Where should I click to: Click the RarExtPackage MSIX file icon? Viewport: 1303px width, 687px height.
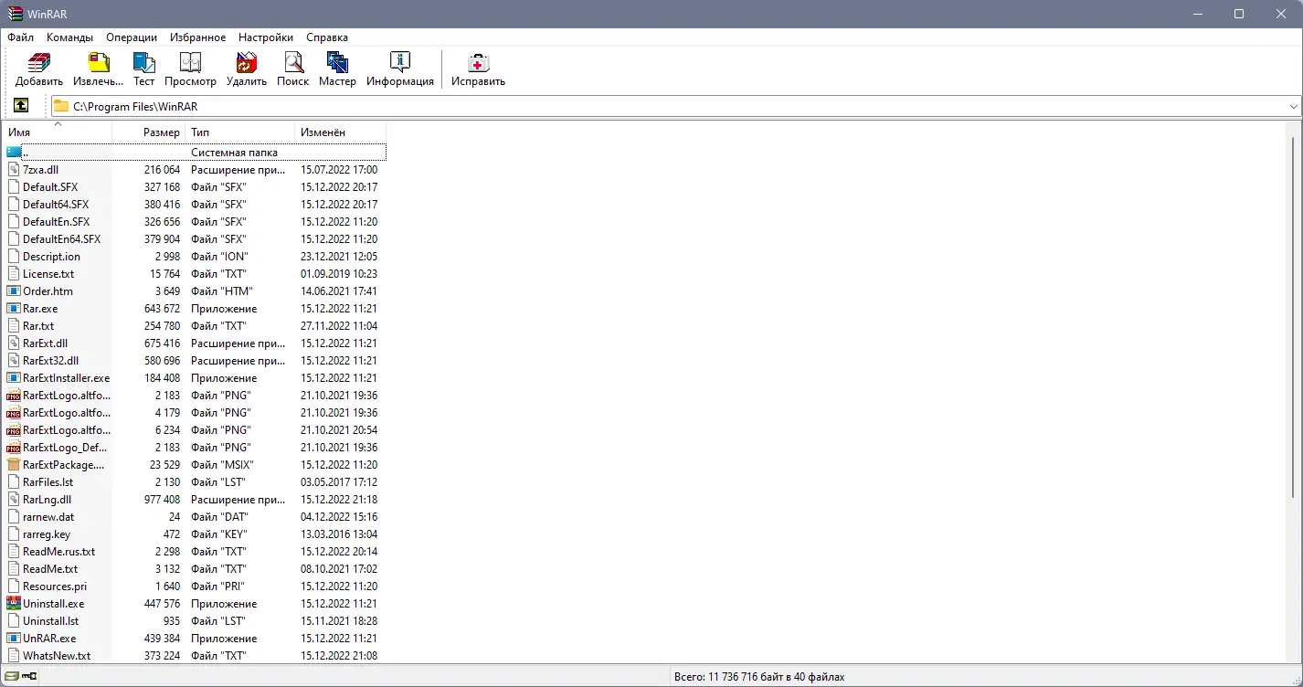(14, 465)
